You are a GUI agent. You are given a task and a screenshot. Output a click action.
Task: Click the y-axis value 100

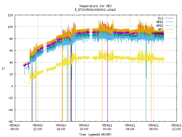pyautogui.click(x=10, y=27)
